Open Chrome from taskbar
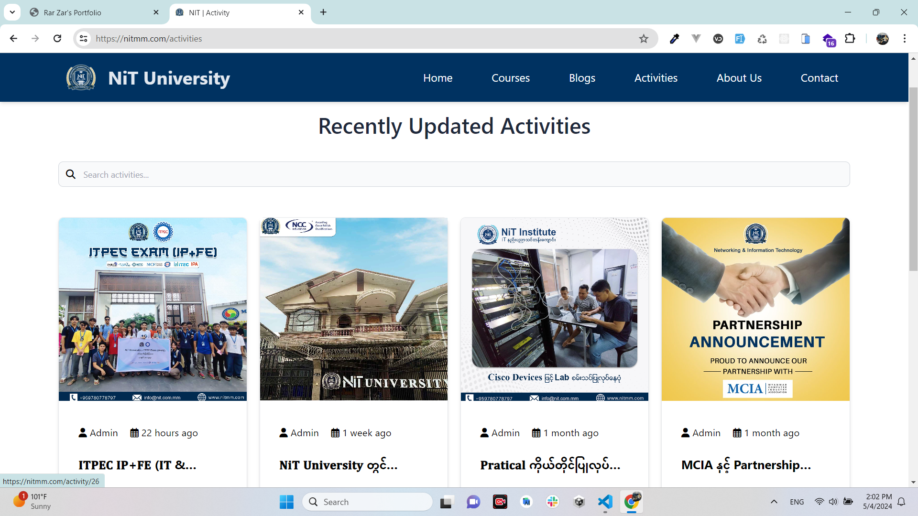The height and width of the screenshot is (516, 918). pyautogui.click(x=632, y=502)
